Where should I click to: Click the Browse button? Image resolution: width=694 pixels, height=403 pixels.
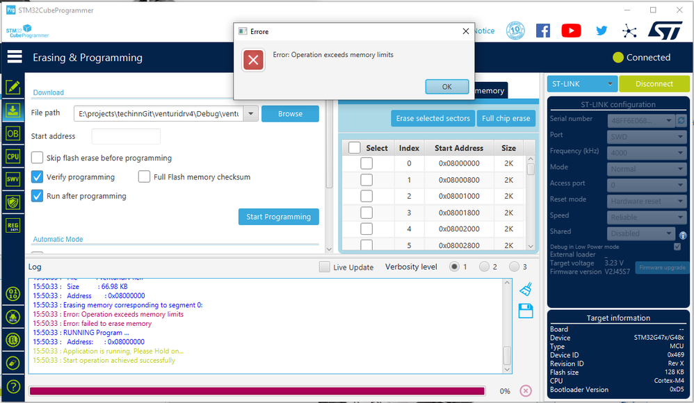coord(291,114)
